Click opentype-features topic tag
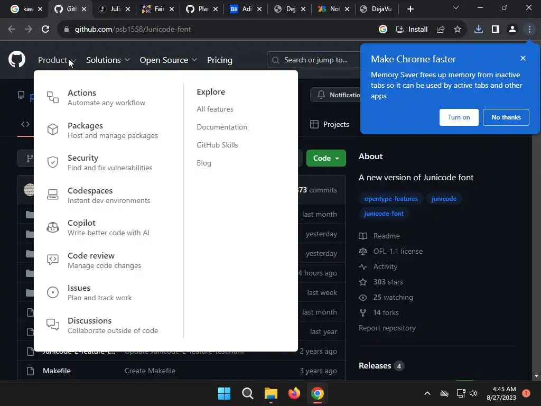541x406 pixels. pyautogui.click(x=391, y=199)
